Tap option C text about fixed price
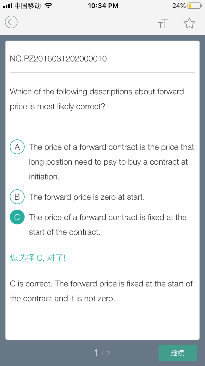The width and height of the screenshot is (205, 366). pyautogui.click(x=108, y=225)
